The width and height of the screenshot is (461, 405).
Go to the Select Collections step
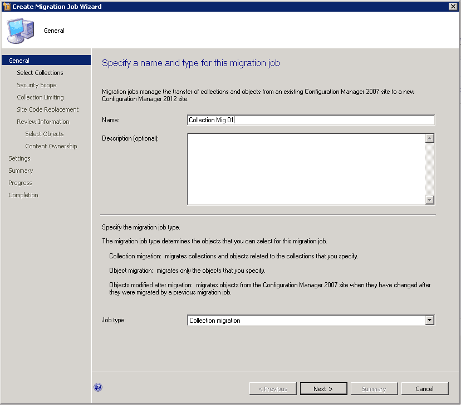click(40, 73)
